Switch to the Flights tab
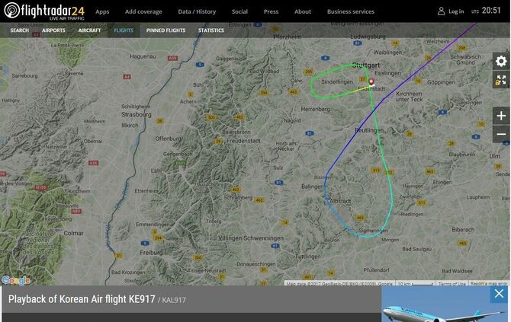 (x=124, y=30)
